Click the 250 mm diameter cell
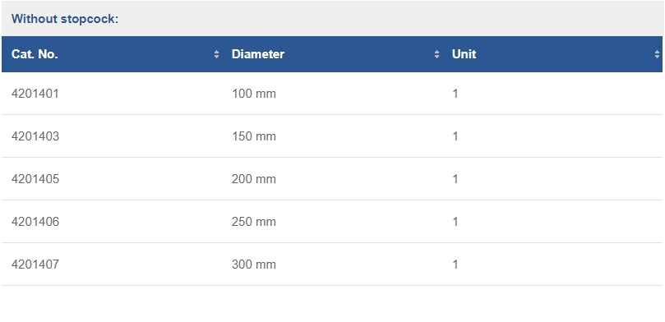This screenshot has width=665, height=322. click(254, 222)
